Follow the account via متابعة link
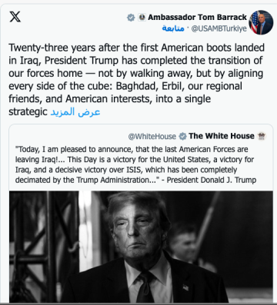This screenshot has width=277, height=305. (173, 28)
